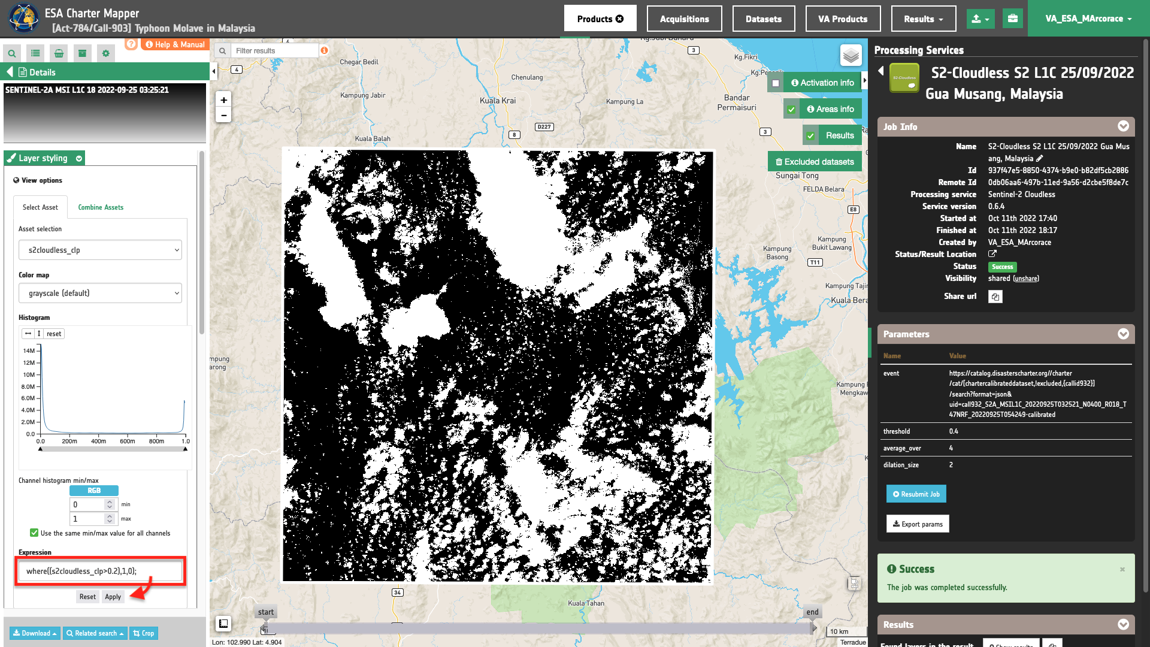Toggle the Activation info checkbox
Image resolution: width=1150 pixels, height=647 pixels.
pyautogui.click(x=776, y=83)
